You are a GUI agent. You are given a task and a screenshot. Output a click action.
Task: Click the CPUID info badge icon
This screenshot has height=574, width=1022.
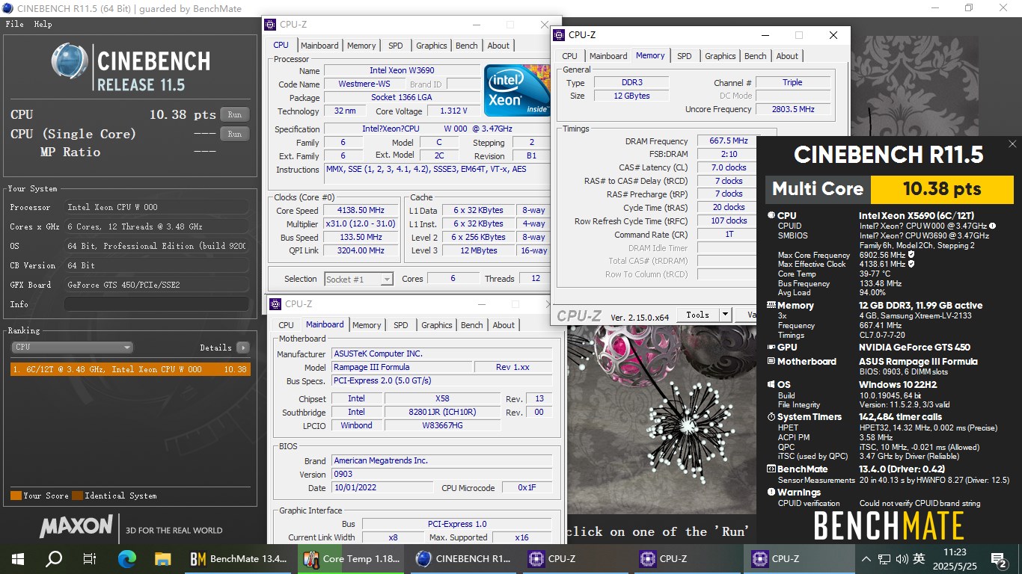point(992,226)
